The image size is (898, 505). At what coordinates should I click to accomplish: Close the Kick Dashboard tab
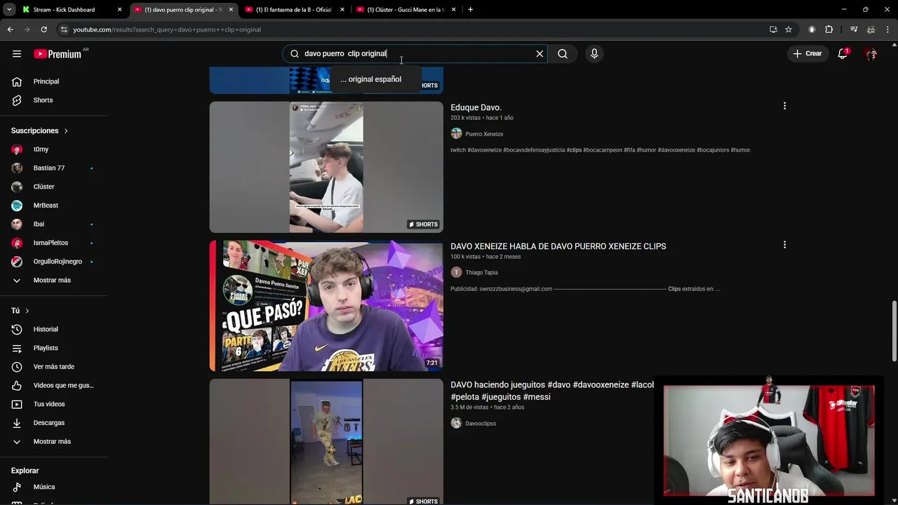(x=120, y=10)
